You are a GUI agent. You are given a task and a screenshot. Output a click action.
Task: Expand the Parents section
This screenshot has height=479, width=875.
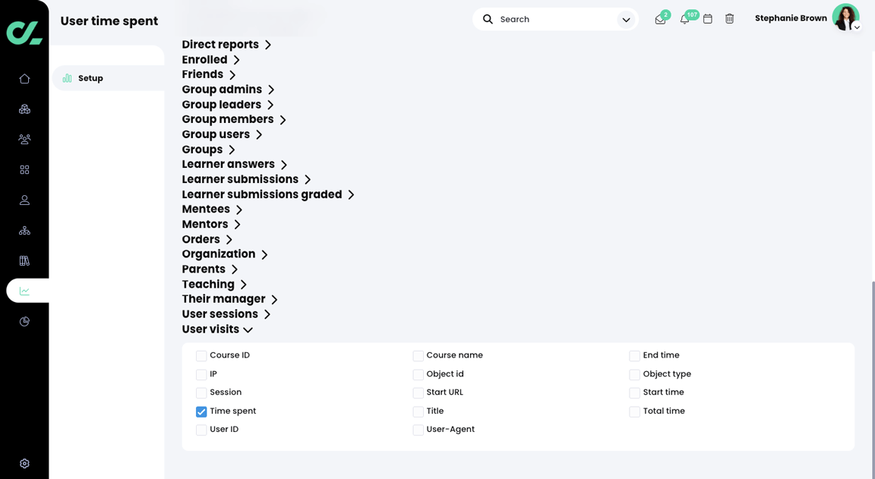[x=210, y=269]
